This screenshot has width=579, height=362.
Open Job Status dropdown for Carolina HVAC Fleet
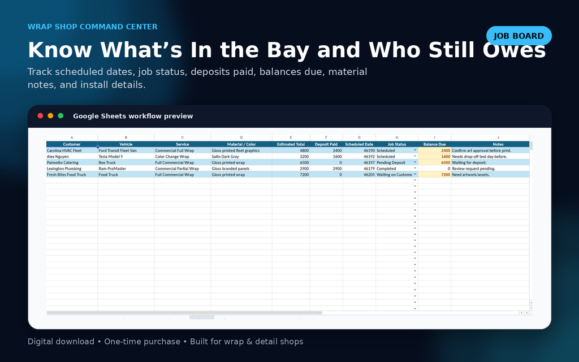pyautogui.click(x=415, y=150)
